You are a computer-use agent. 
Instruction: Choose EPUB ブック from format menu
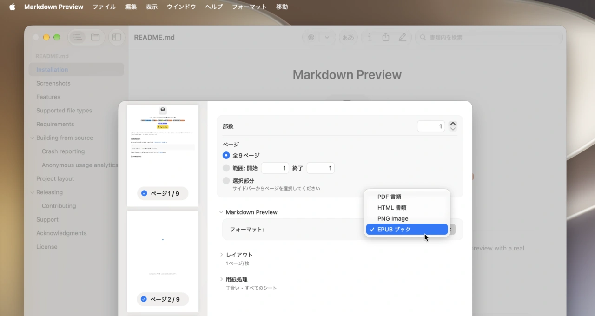click(407, 229)
